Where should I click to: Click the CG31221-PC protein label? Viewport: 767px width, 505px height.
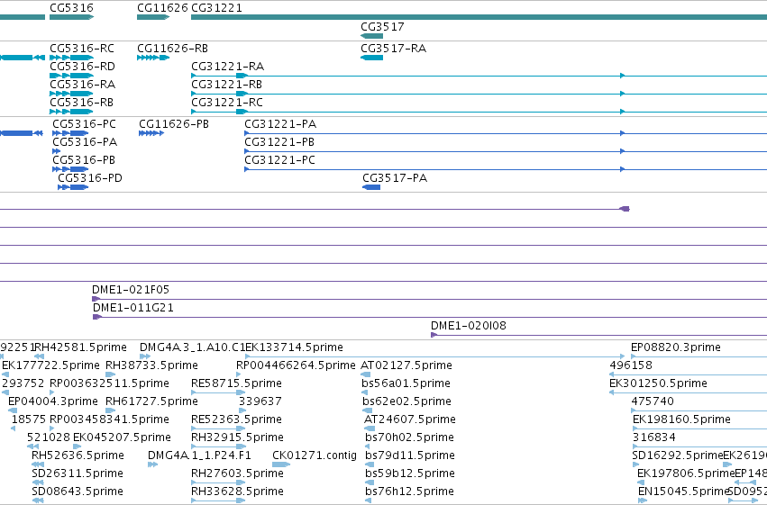tap(279, 160)
